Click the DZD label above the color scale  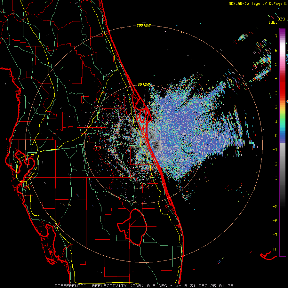pyautogui.click(x=281, y=19)
